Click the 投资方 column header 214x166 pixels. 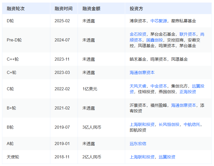[136, 9]
